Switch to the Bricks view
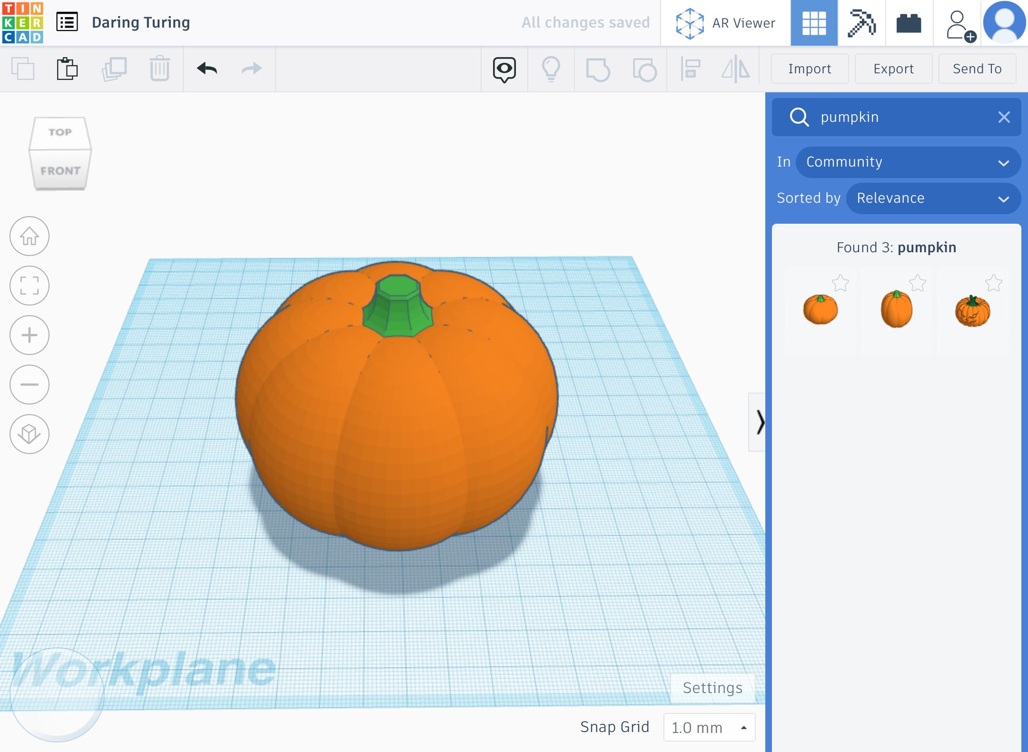The width and height of the screenshot is (1028, 752). pyautogui.click(x=909, y=23)
